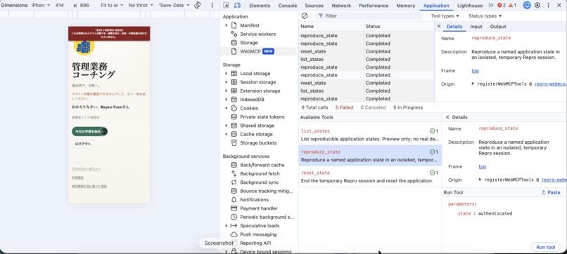567x254 pixels.
Task: Sort by the Name column header
Action: pos(331,27)
